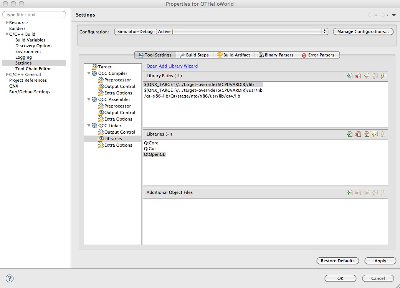Image resolution: width=400 pixels, height=288 pixels.
Task: Open Discovery Options page
Action: click(34, 46)
